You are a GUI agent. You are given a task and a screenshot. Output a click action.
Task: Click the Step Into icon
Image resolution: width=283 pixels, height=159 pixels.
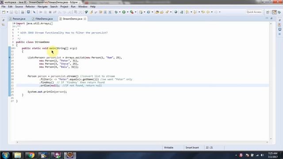pyautogui.click(x=59, y=12)
